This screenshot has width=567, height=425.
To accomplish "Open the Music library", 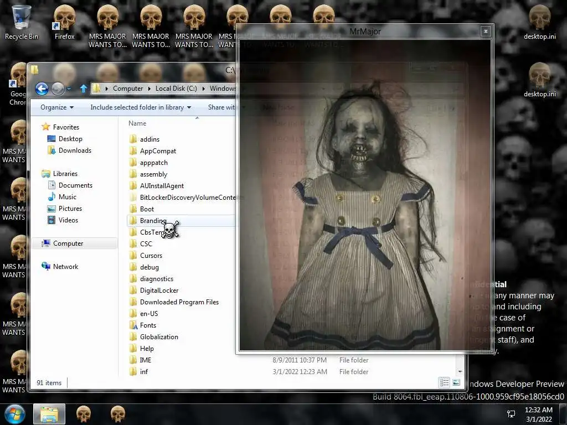I will 62,197.
